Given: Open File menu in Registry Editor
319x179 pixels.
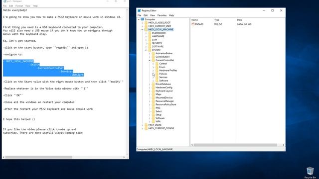Looking at the screenshot, I should (x=139, y=15).
